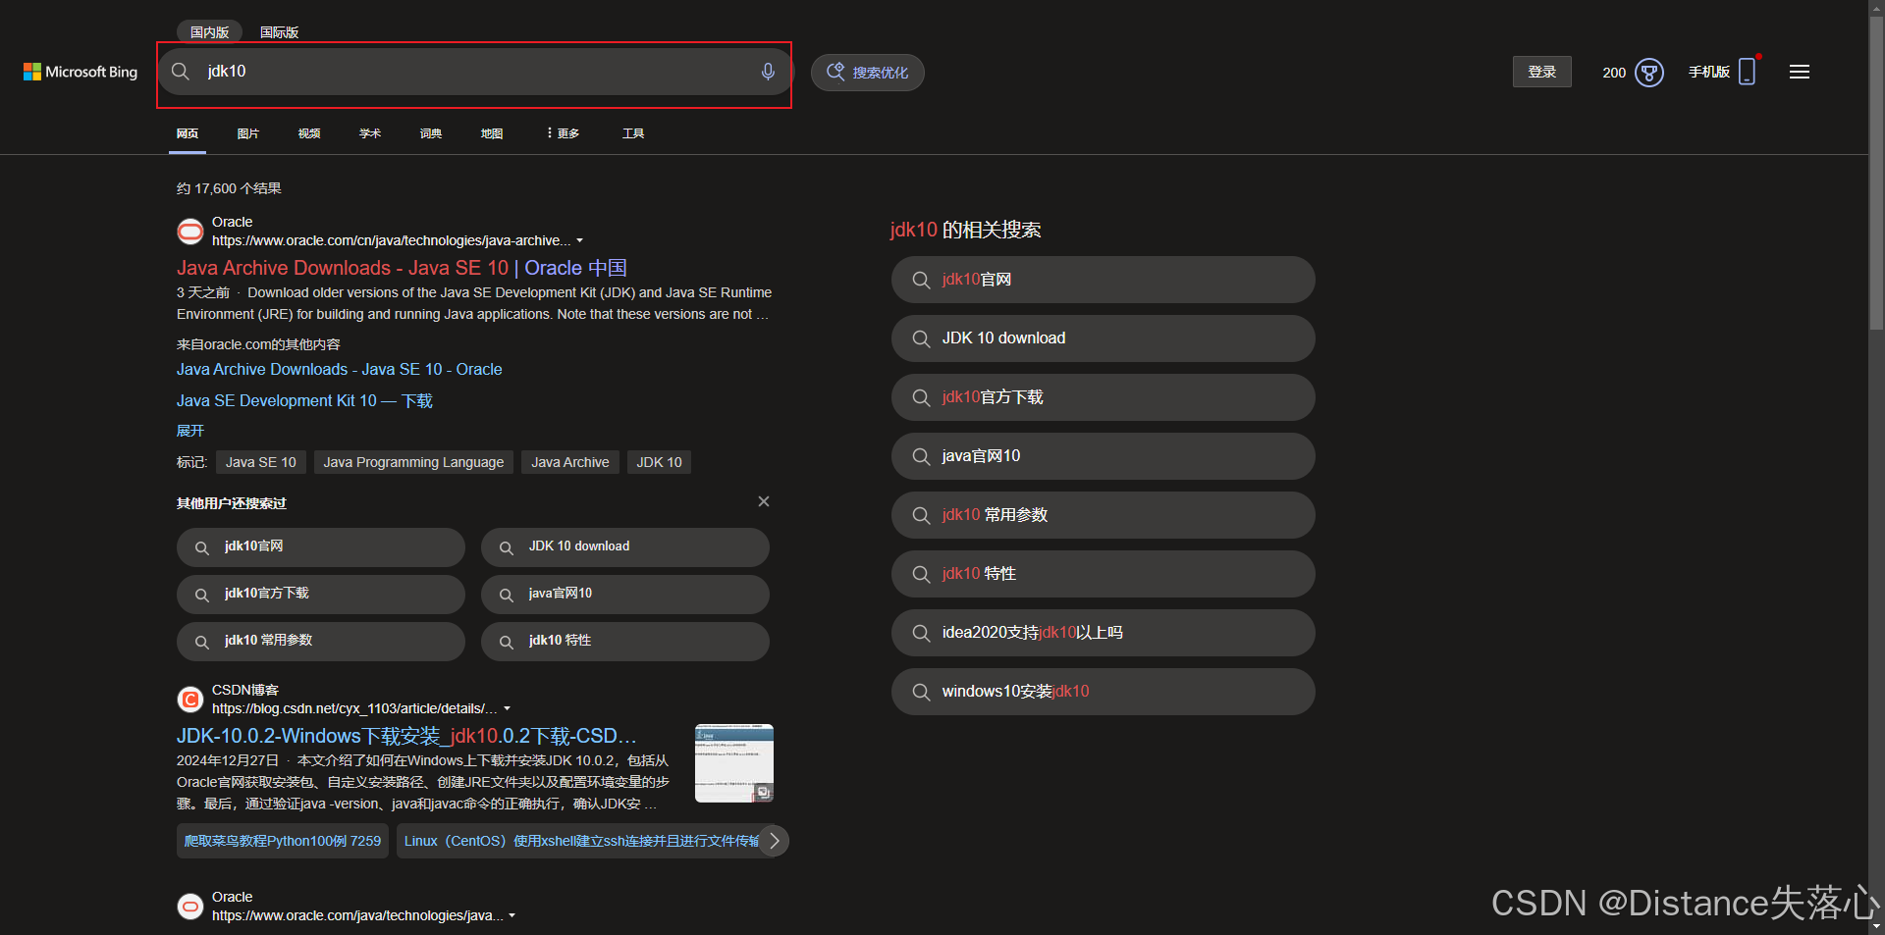Viewport: 1885px width, 935px height.
Task: Open the hamburger menu icon
Action: pos(1800,72)
